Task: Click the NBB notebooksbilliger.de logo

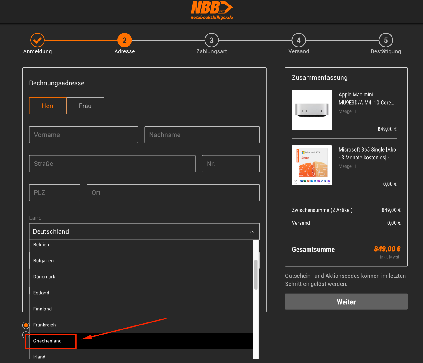Action: tap(212, 11)
